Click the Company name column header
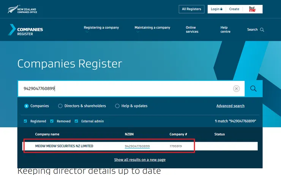Screen dimensions: 281x175 47,134
